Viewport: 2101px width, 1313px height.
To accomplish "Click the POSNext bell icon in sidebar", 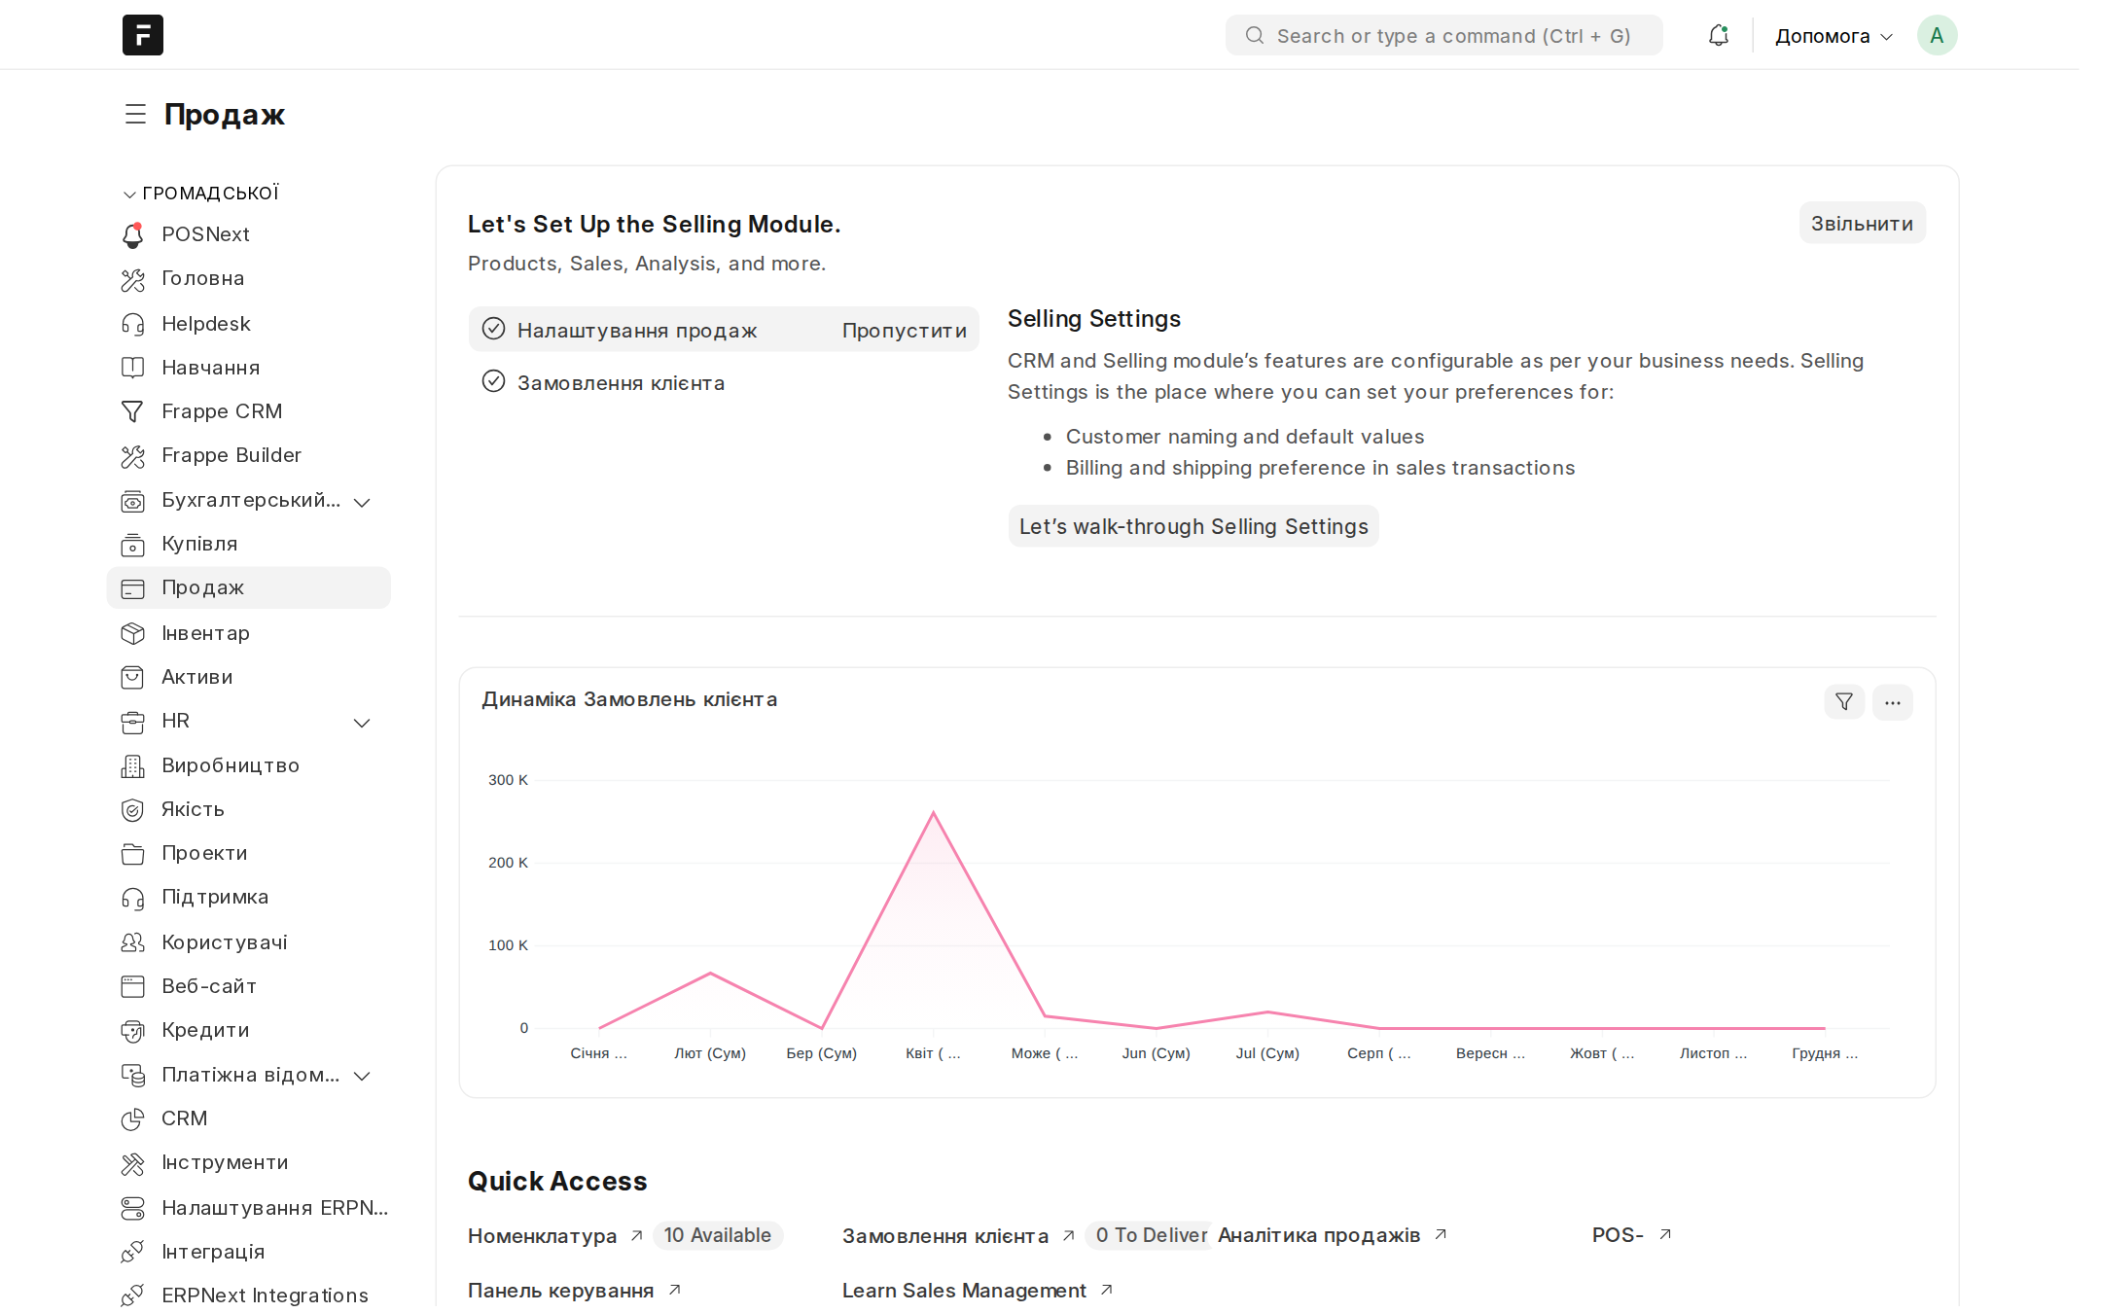I will point(133,234).
